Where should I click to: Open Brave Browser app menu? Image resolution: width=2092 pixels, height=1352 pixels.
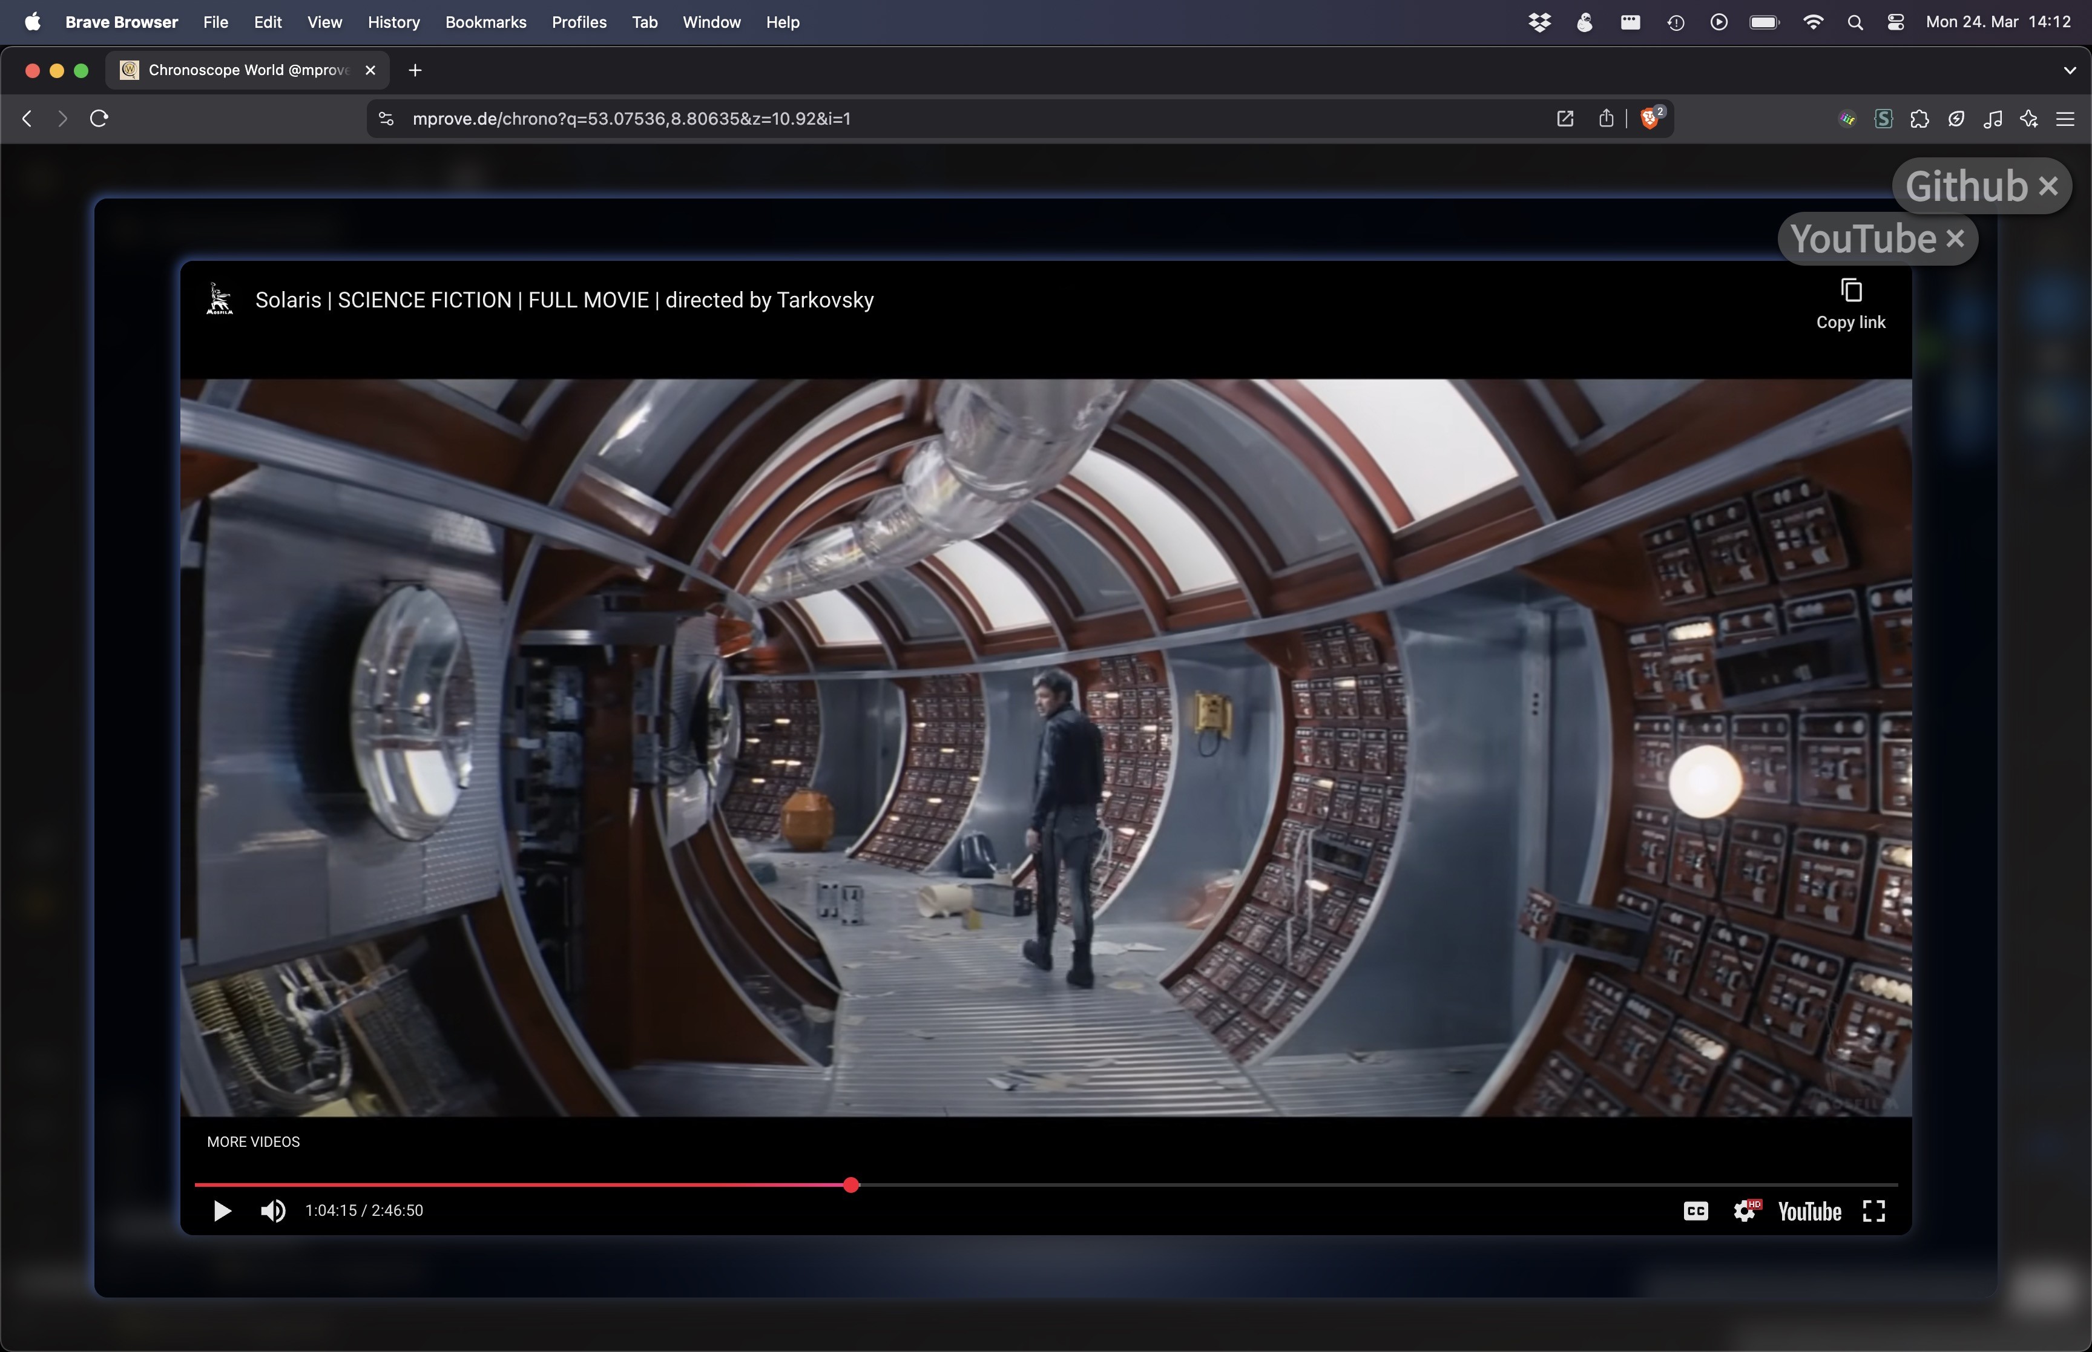[122, 22]
